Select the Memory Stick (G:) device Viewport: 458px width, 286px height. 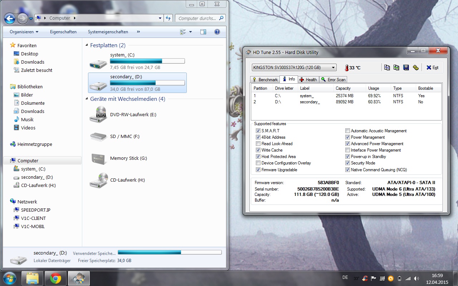click(x=118, y=158)
